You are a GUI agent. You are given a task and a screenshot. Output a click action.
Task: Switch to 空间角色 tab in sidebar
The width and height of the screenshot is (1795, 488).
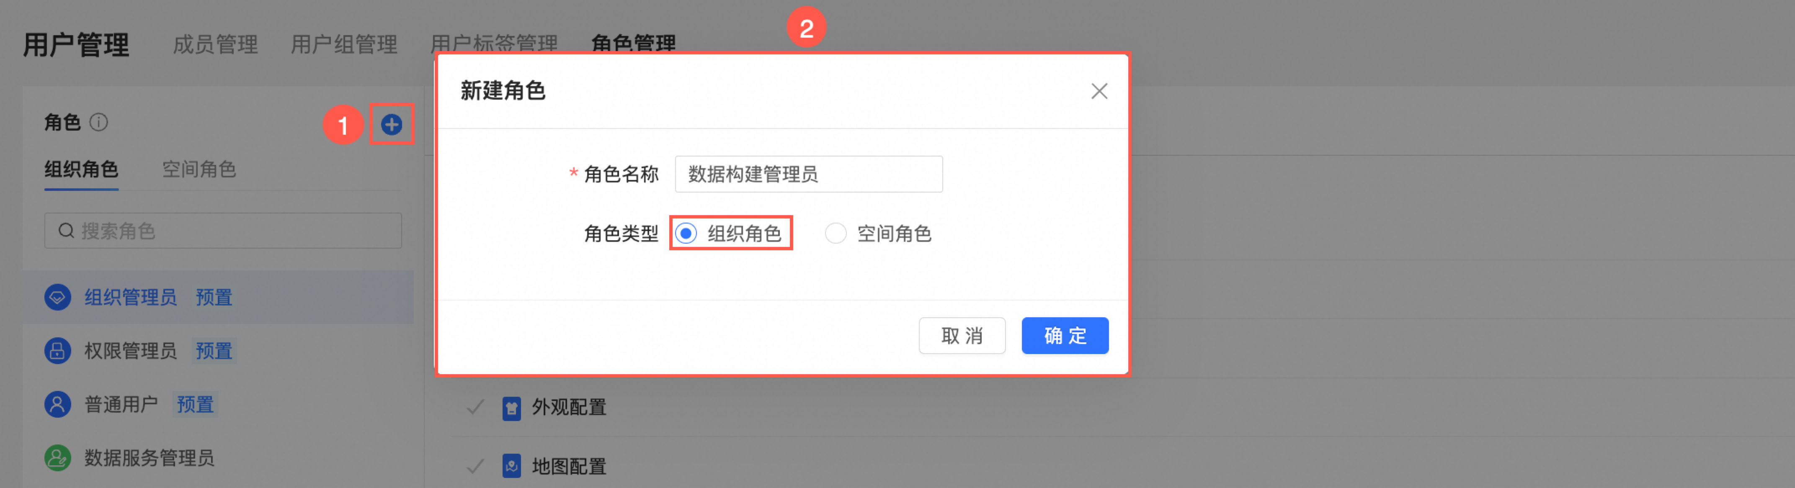199,169
